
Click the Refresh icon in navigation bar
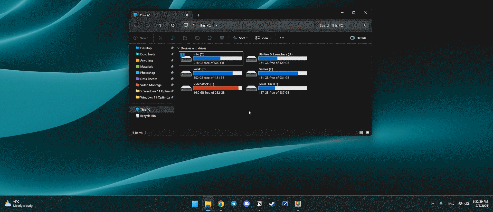click(x=173, y=25)
